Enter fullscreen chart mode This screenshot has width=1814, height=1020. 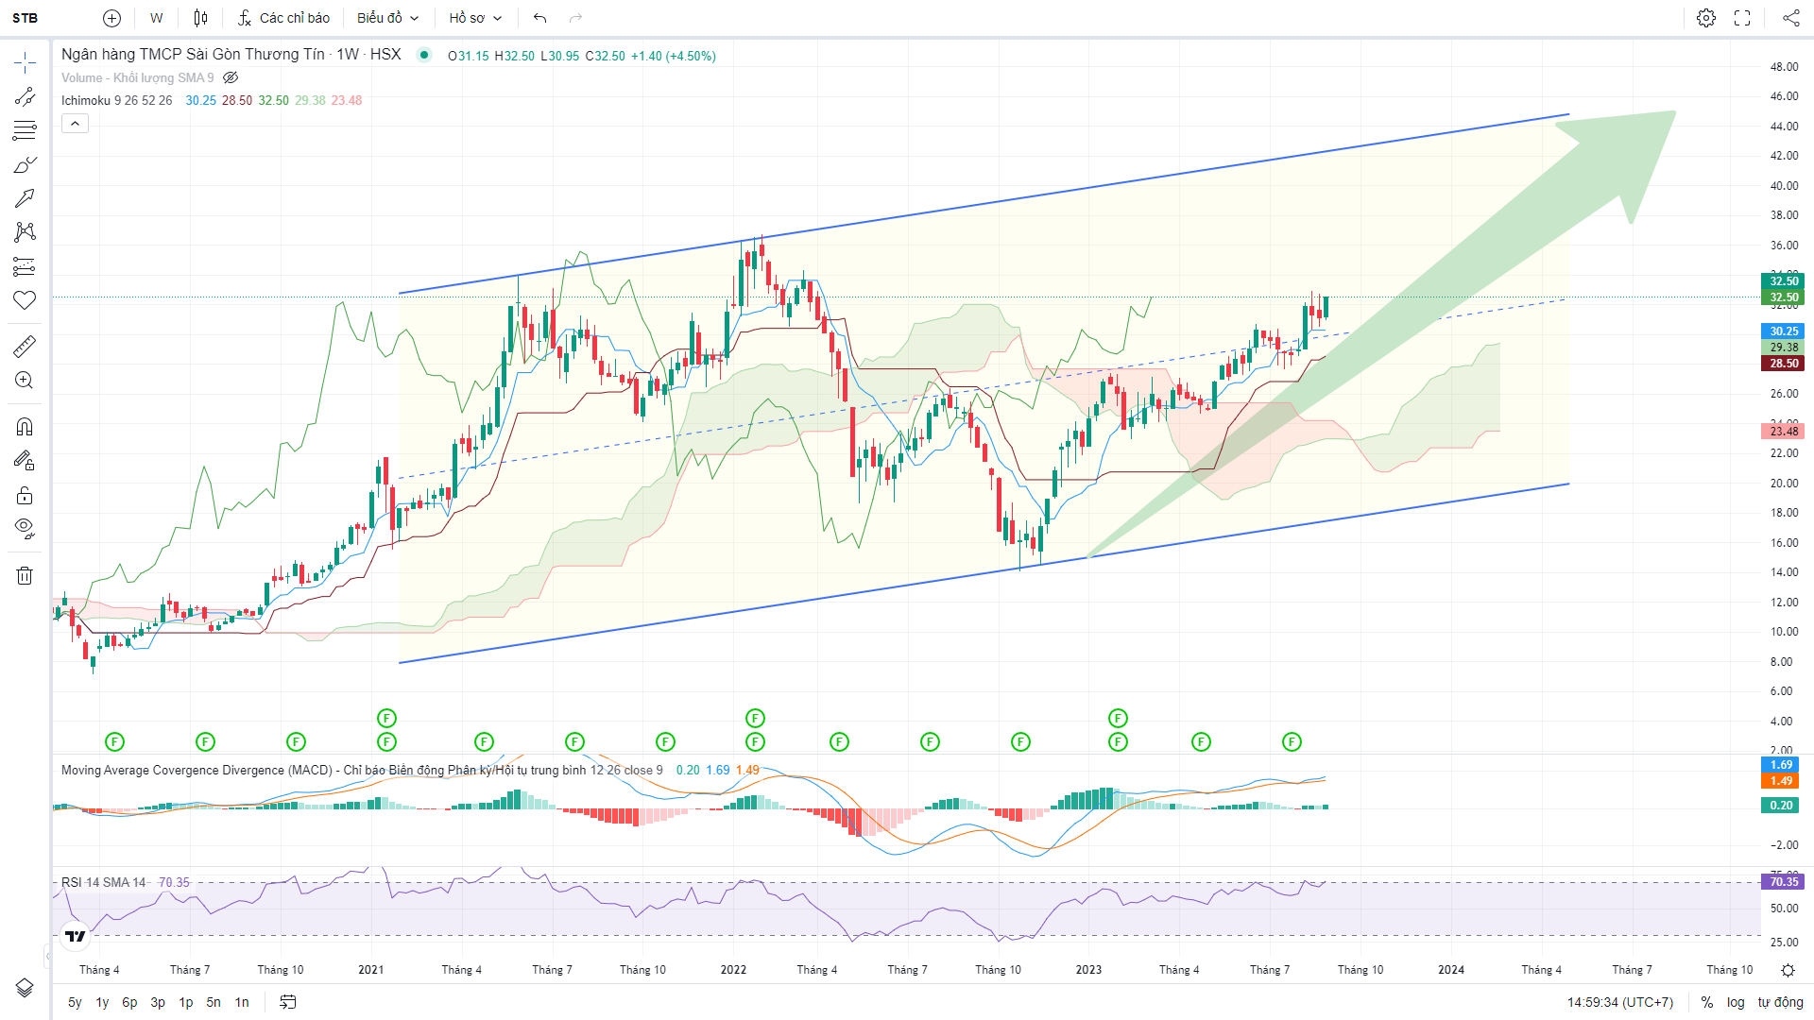[1742, 18]
